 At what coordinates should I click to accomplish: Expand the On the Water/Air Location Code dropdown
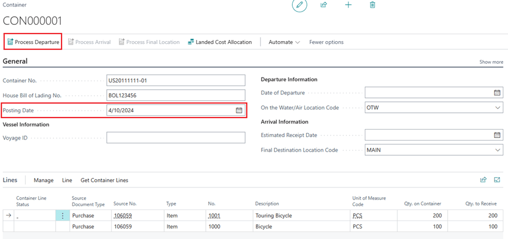point(498,108)
